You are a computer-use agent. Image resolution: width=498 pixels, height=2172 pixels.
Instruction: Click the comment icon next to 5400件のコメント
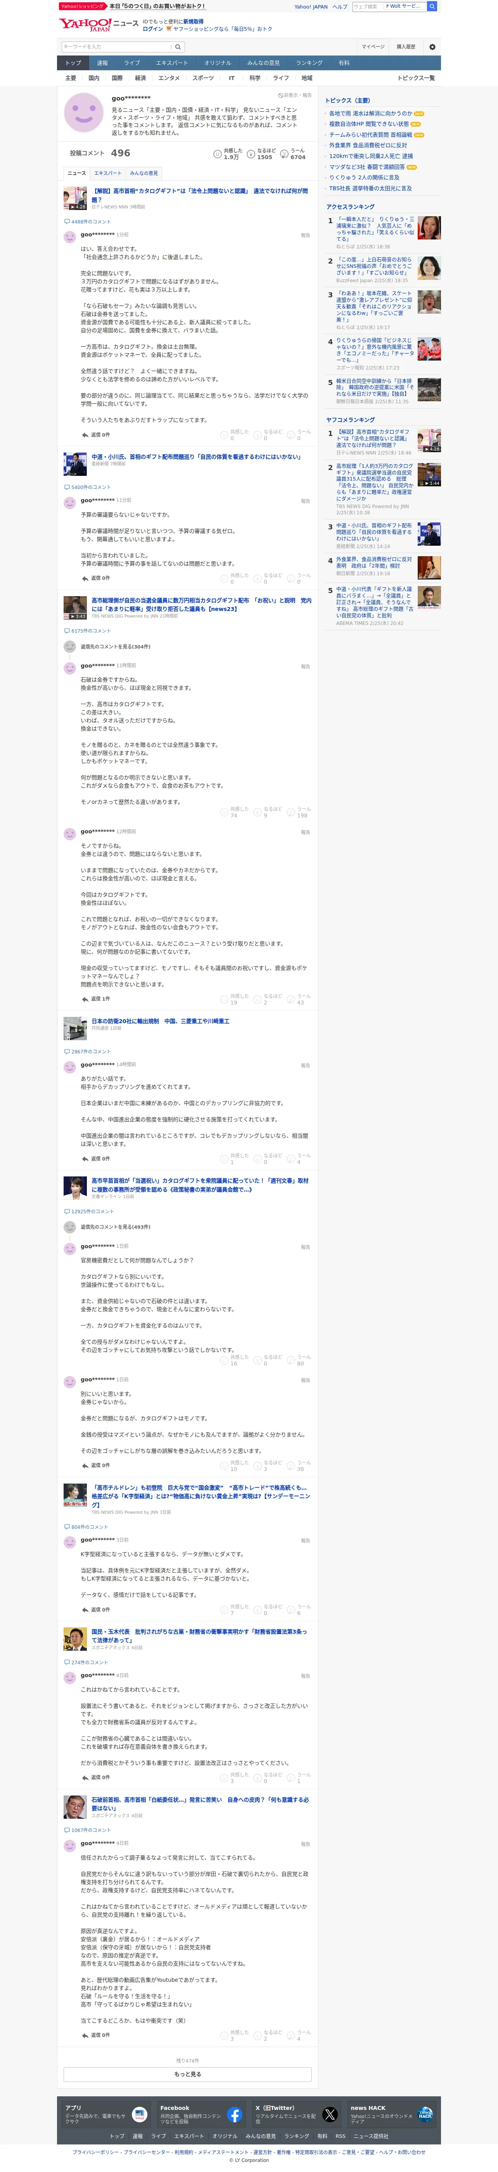coord(67,487)
